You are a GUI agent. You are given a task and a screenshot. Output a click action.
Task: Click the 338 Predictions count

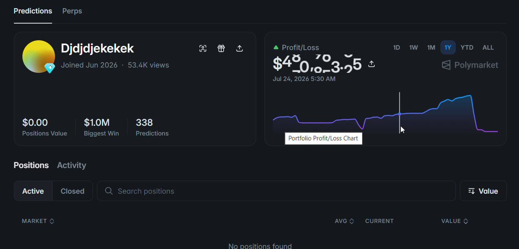(x=144, y=123)
